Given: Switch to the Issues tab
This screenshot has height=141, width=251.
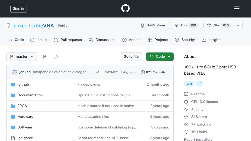Looking at the screenshot, I should pos(39,40).
